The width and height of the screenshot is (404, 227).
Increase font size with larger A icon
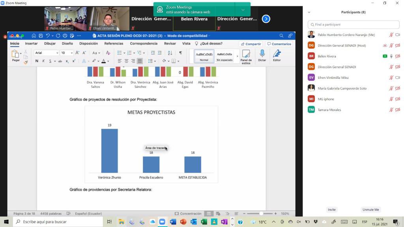[x=77, y=53]
